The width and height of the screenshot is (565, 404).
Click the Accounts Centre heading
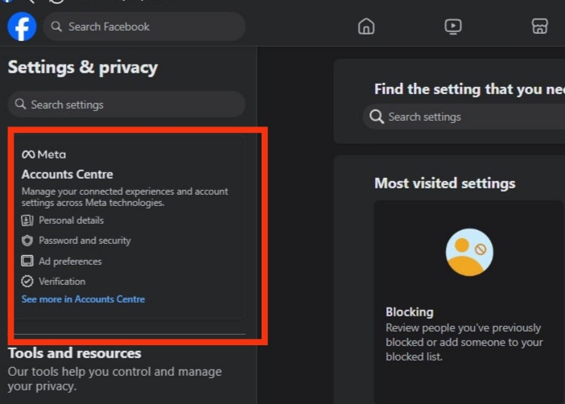tap(68, 175)
